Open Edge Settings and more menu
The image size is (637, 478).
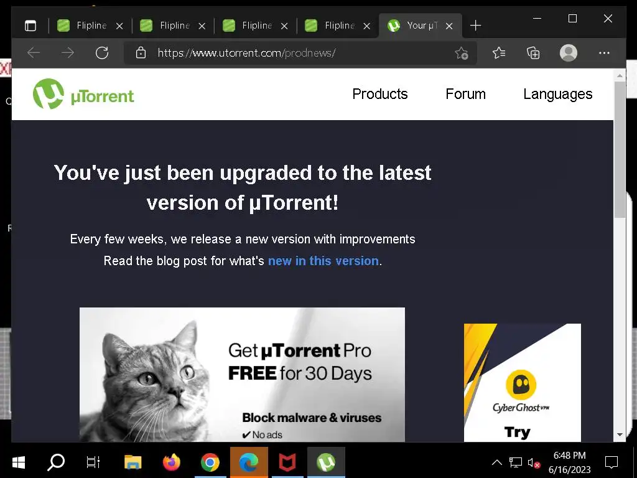(604, 53)
